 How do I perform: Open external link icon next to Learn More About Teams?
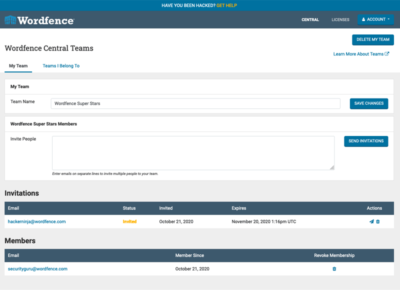(387, 53)
